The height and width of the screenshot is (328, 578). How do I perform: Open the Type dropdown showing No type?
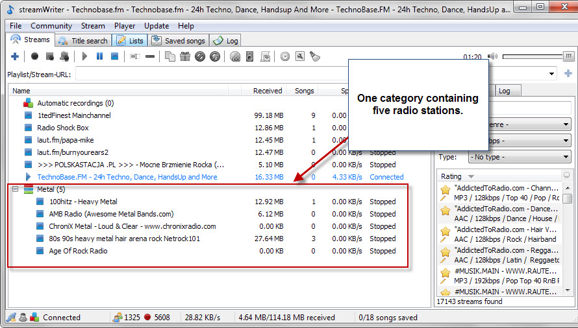point(520,157)
